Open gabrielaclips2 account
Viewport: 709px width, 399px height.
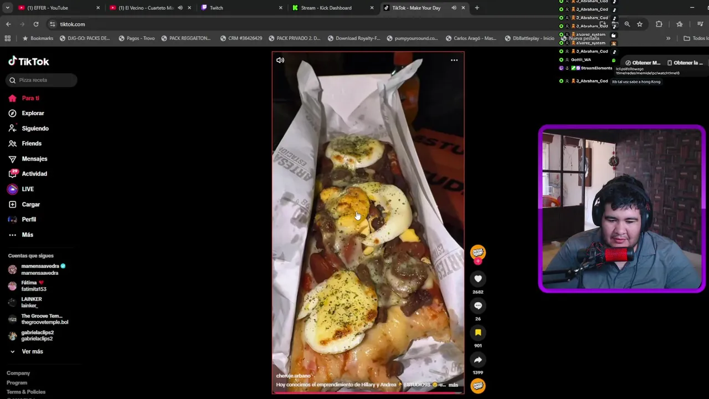pos(37,335)
